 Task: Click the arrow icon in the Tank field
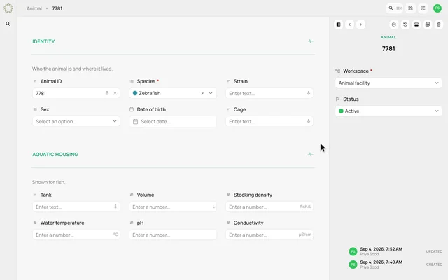click(115, 206)
